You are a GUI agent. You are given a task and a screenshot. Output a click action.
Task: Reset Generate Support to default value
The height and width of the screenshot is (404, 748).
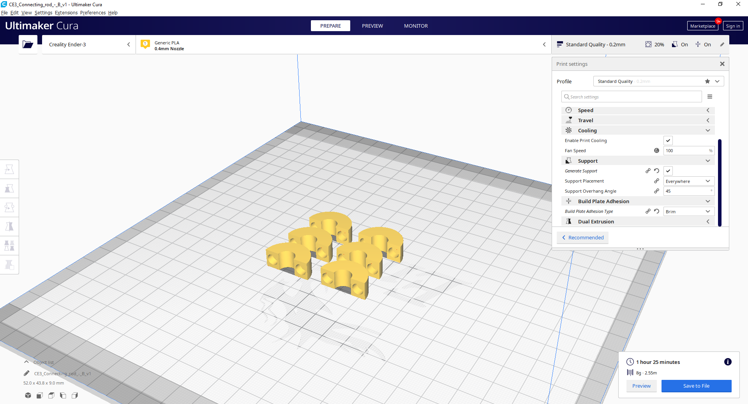tap(656, 171)
